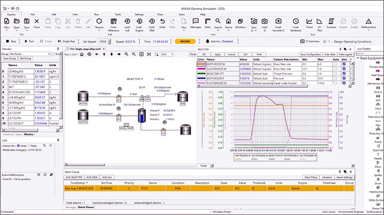Click the ACK ALL button
This screenshot has height=215, width=384.
tap(107, 177)
